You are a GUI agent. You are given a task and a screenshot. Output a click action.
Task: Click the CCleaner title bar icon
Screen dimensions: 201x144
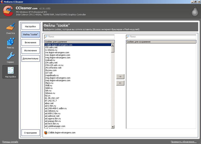coord(2,2)
